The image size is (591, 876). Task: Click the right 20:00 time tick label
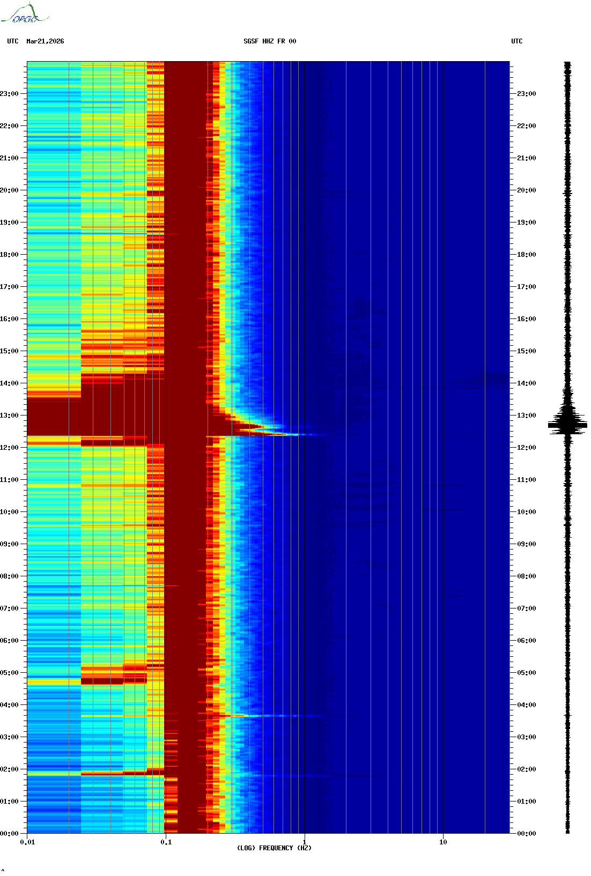(x=526, y=190)
